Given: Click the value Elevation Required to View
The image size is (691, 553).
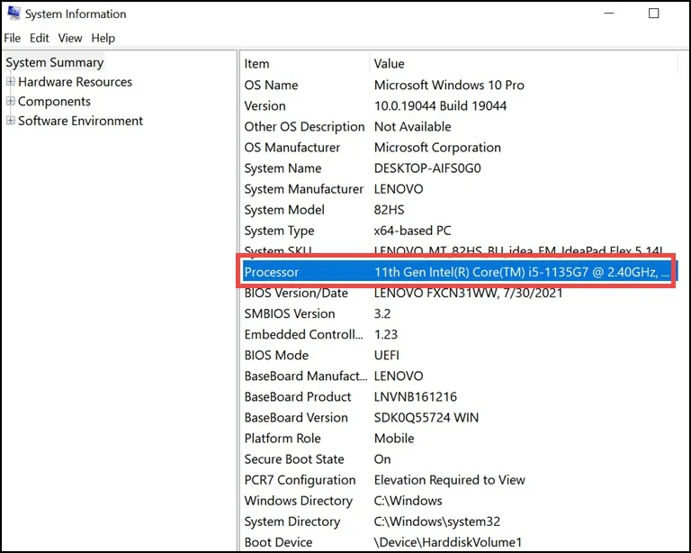Looking at the screenshot, I should coord(450,479).
